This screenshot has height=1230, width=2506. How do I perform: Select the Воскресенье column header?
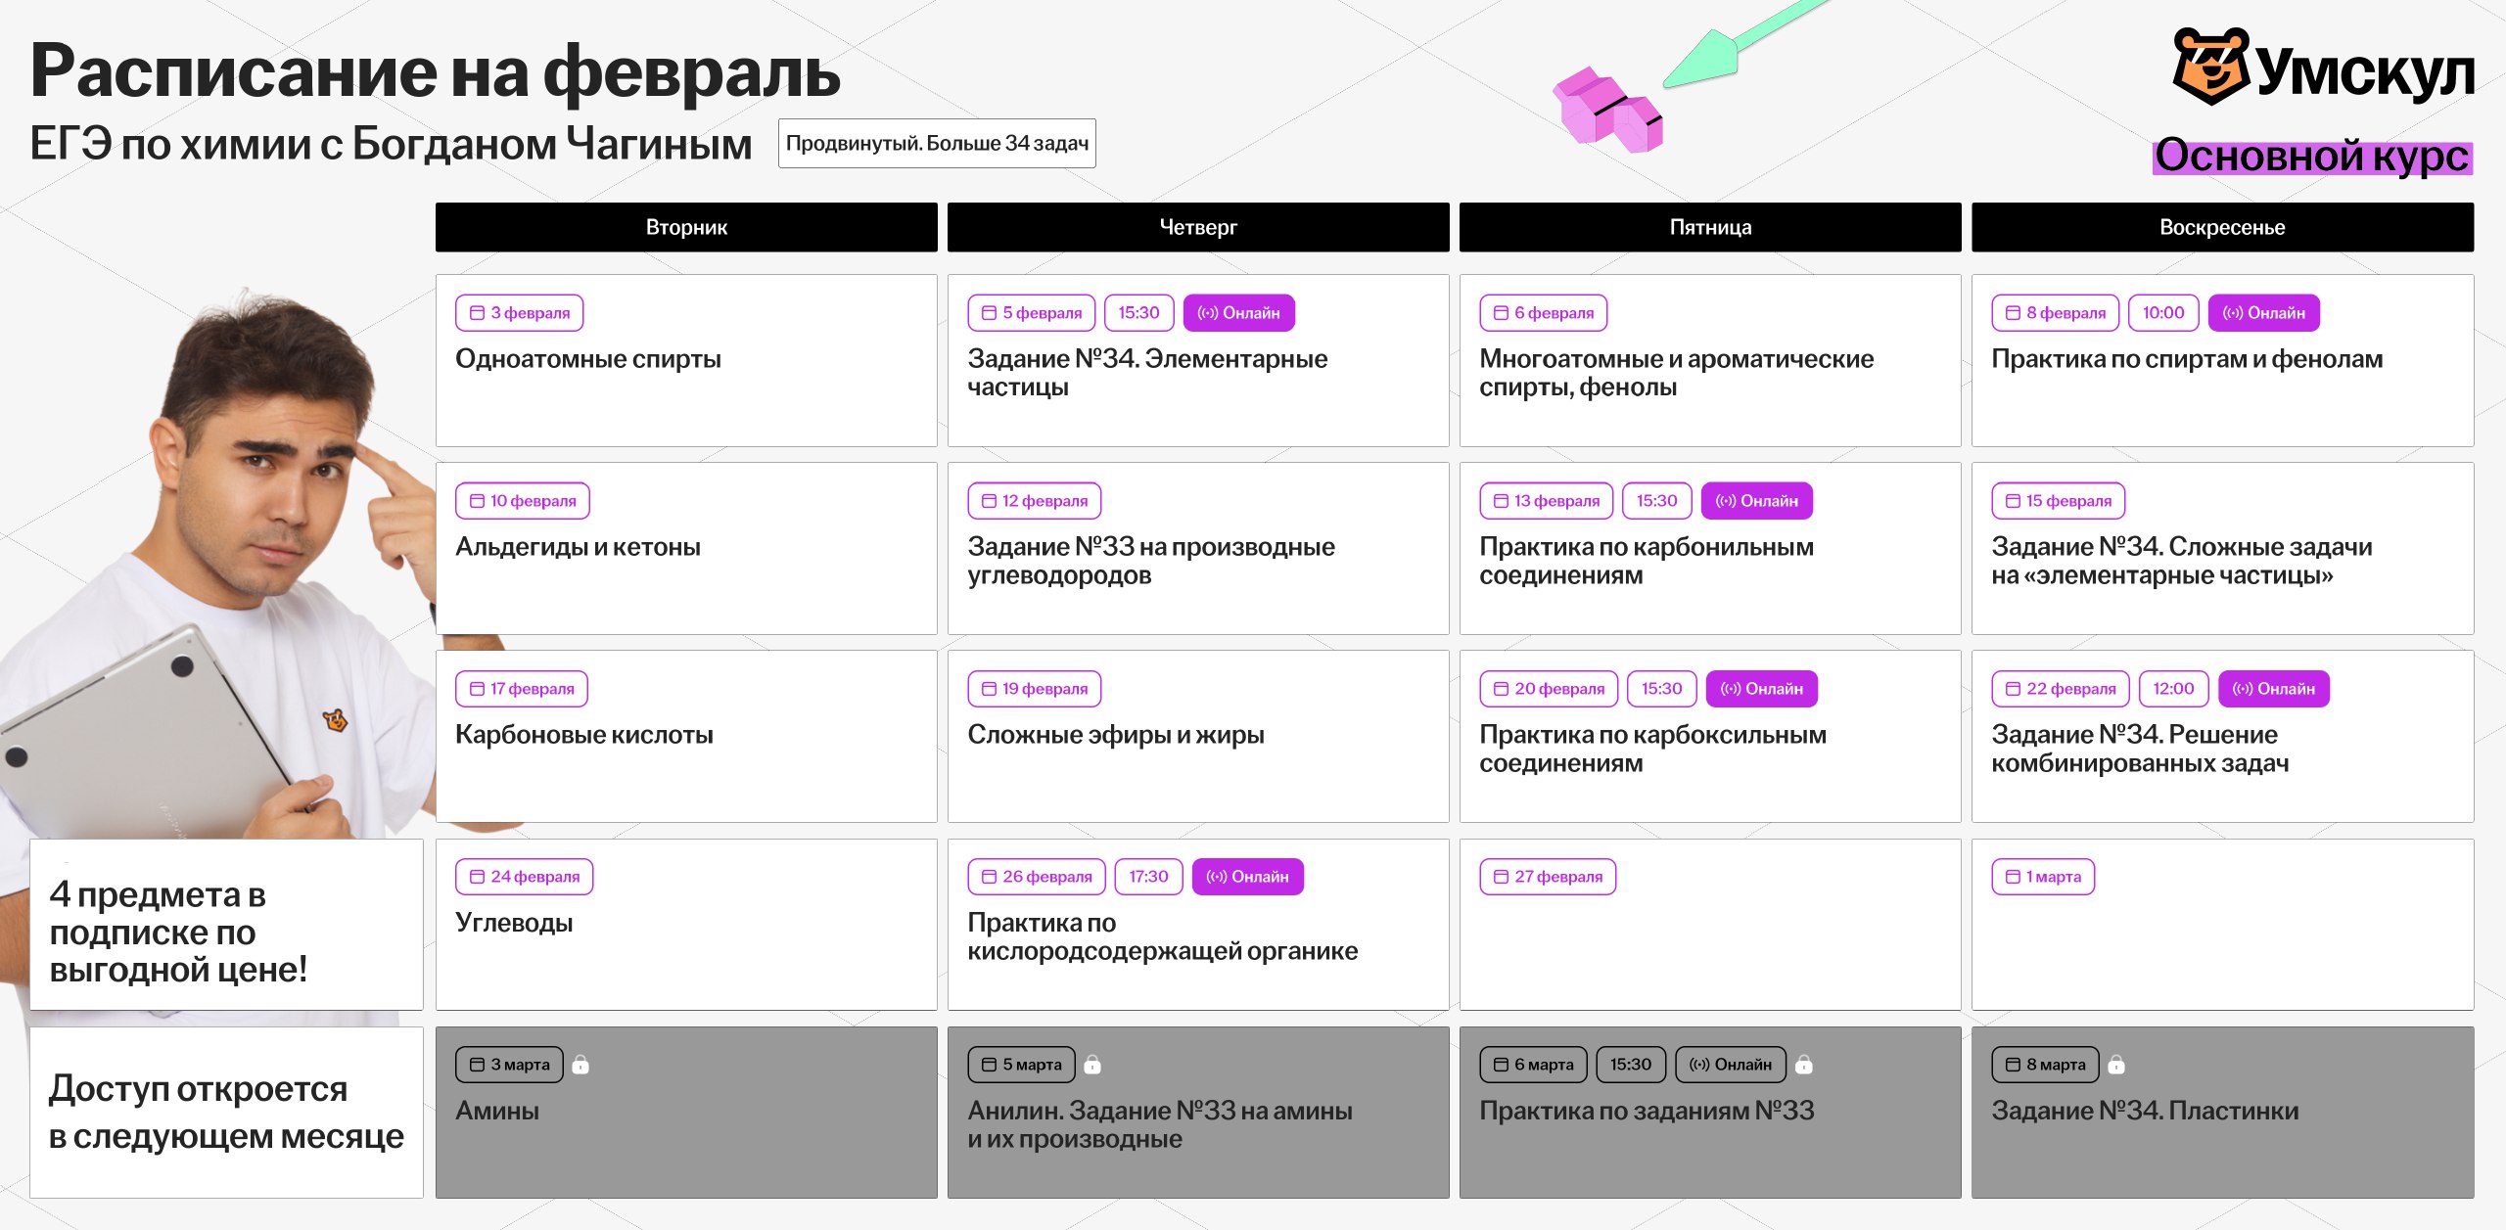2222,227
